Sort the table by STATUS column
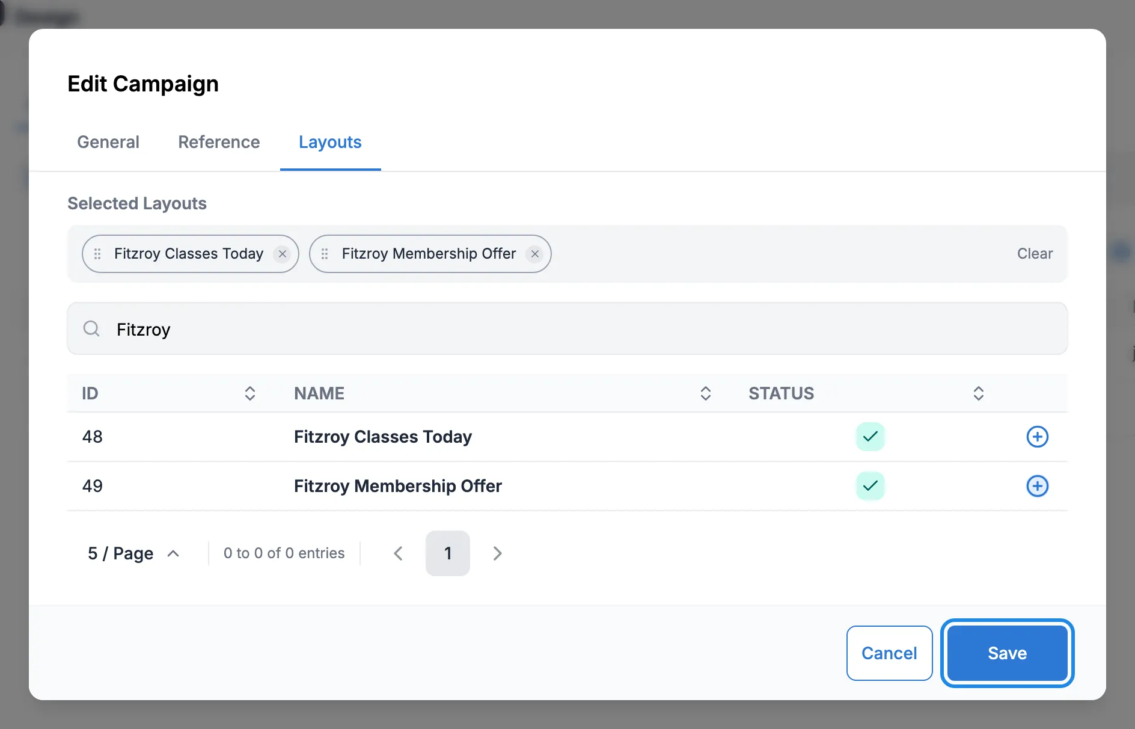Screen dimensions: 1135x729 (979, 393)
